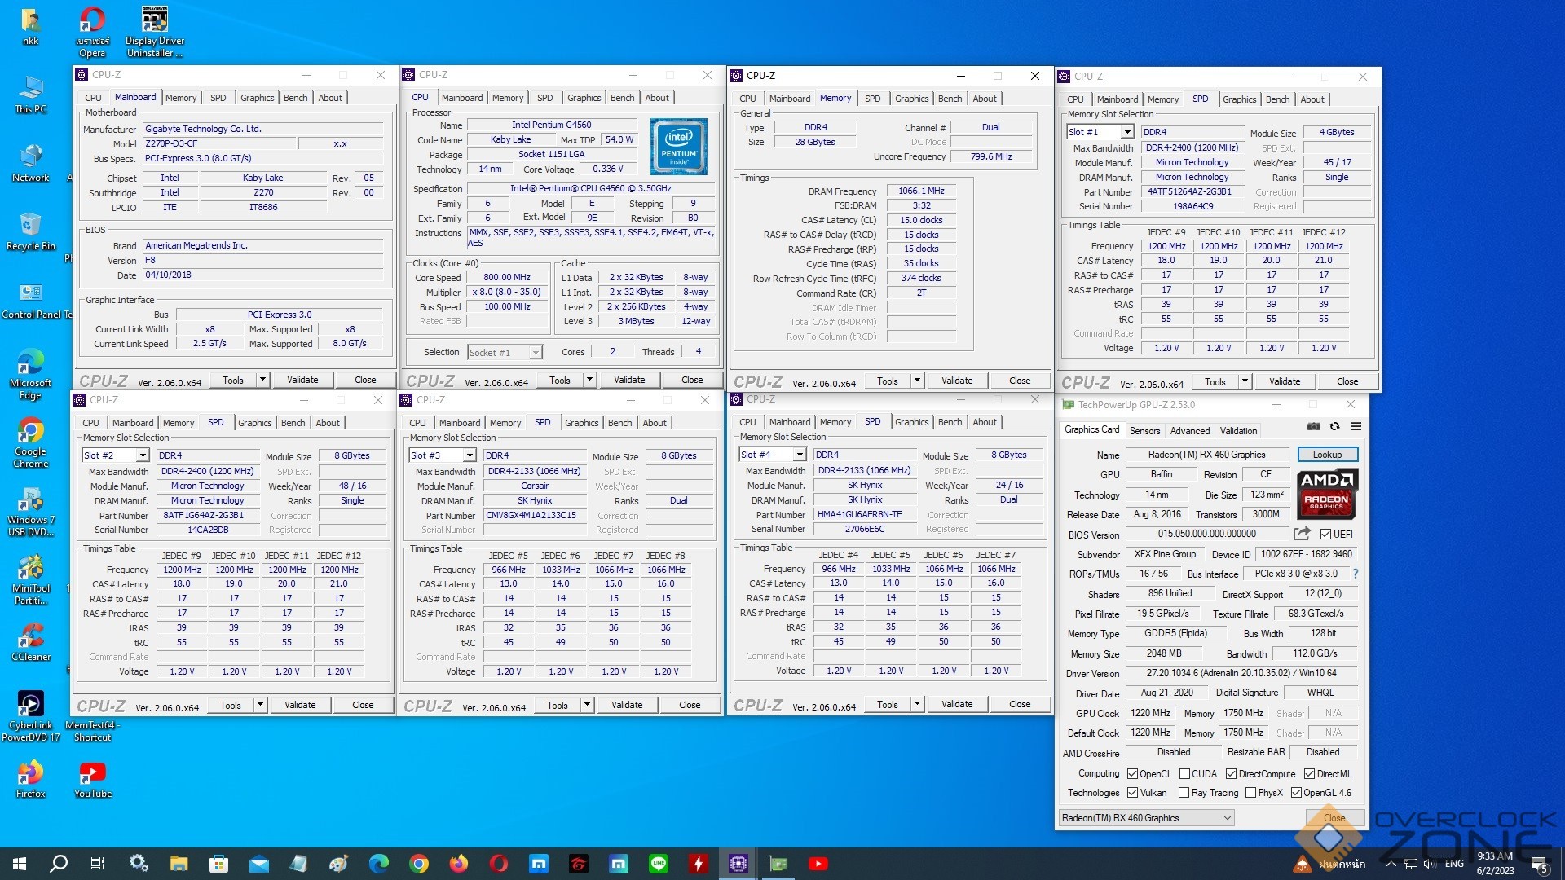Screen dimensions: 1565x880
Task: Toggle the Ray Tracing checkbox
Action: (x=1184, y=793)
